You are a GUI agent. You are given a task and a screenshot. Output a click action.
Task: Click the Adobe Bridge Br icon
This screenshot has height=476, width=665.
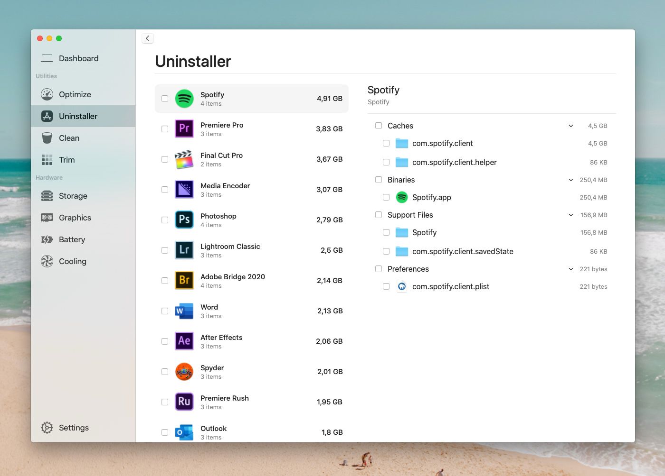click(x=184, y=281)
